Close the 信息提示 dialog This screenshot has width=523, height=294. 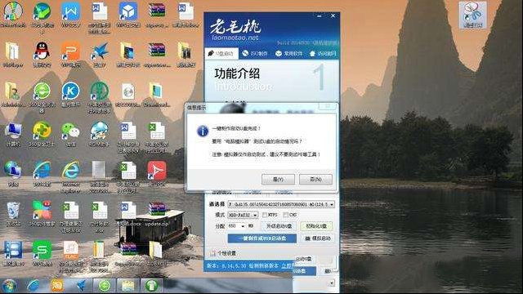(x=328, y=106)
